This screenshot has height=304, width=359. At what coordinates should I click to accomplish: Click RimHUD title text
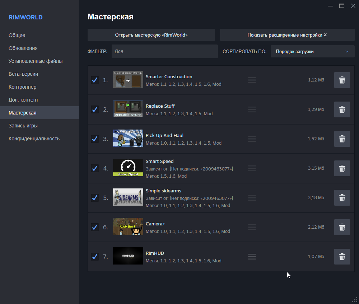155,253
